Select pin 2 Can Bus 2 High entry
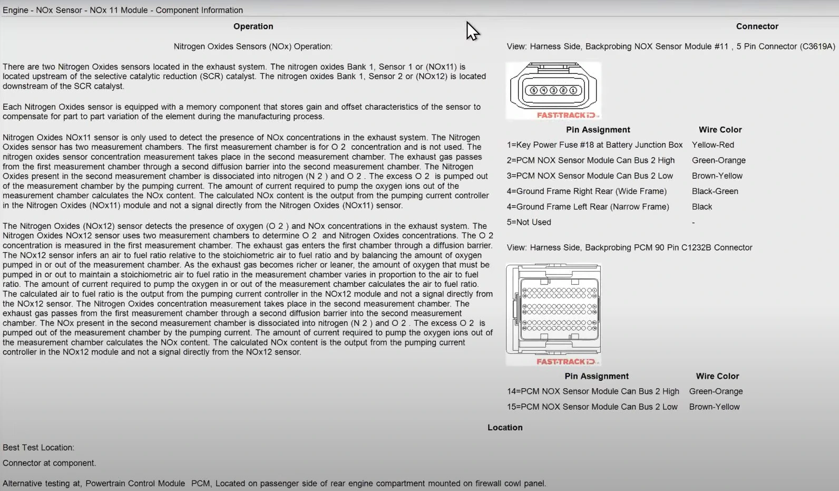The height and width of the screenshot is (491, 839). (590, 160)
